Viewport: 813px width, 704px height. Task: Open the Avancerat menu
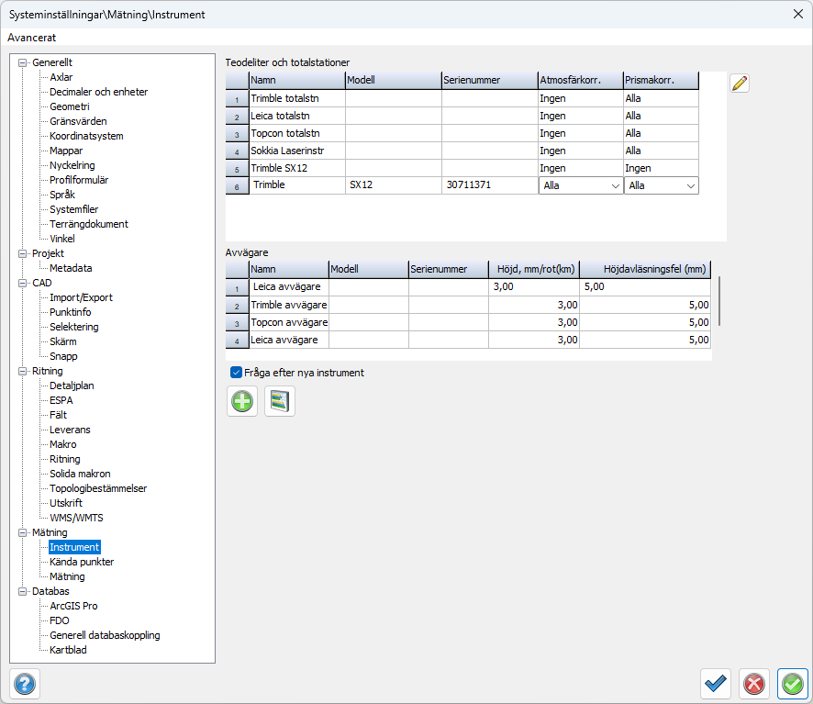pyautogui.click(x=32, y=38)
